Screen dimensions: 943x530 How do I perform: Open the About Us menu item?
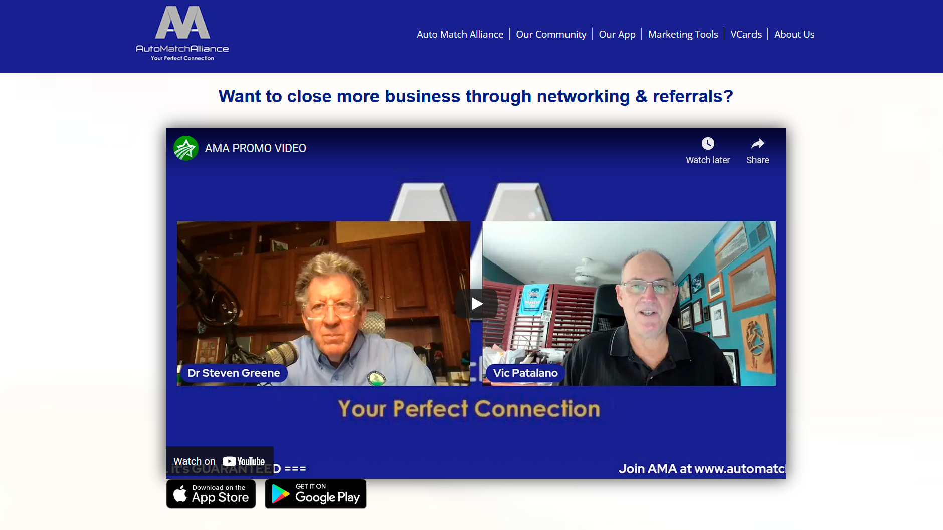point(794,34)
